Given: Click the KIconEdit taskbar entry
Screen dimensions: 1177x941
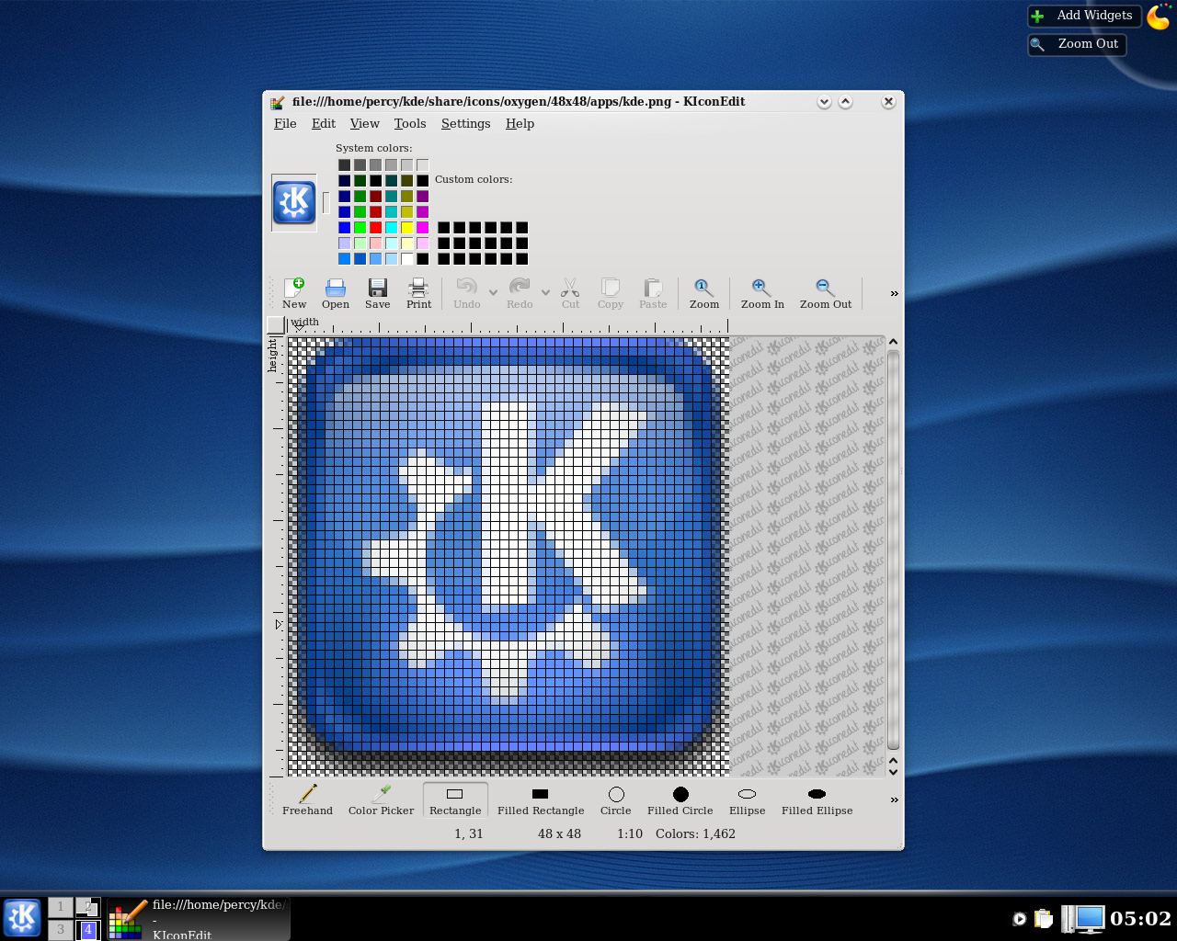Looking at the screenshot, I should (199, 919).
